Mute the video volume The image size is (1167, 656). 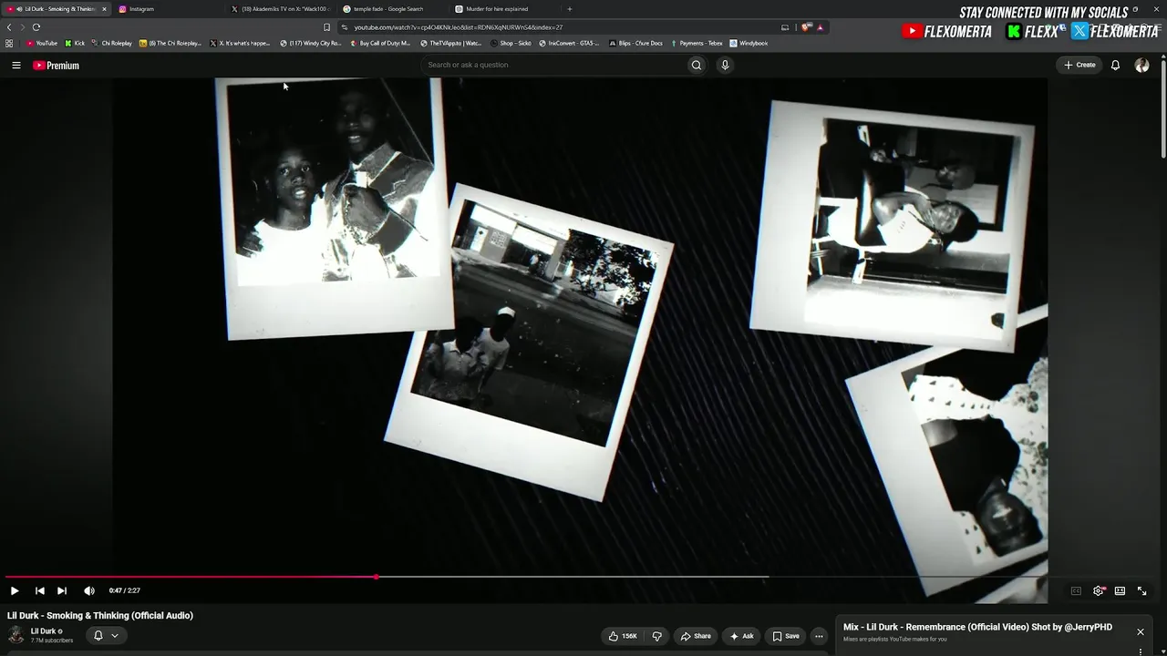tap(89, 590)
